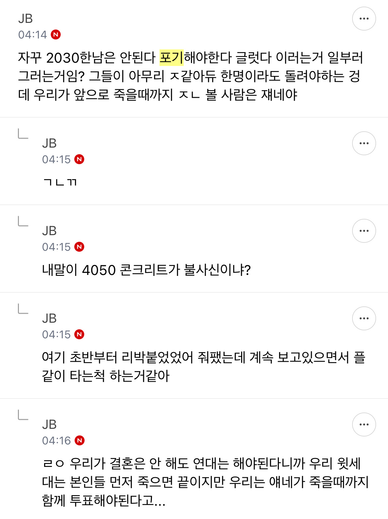Tap the reply arrow icon above the ㄱㄴㄲ reply
Screen dimensions: 388x519
(x=23, y=134)
